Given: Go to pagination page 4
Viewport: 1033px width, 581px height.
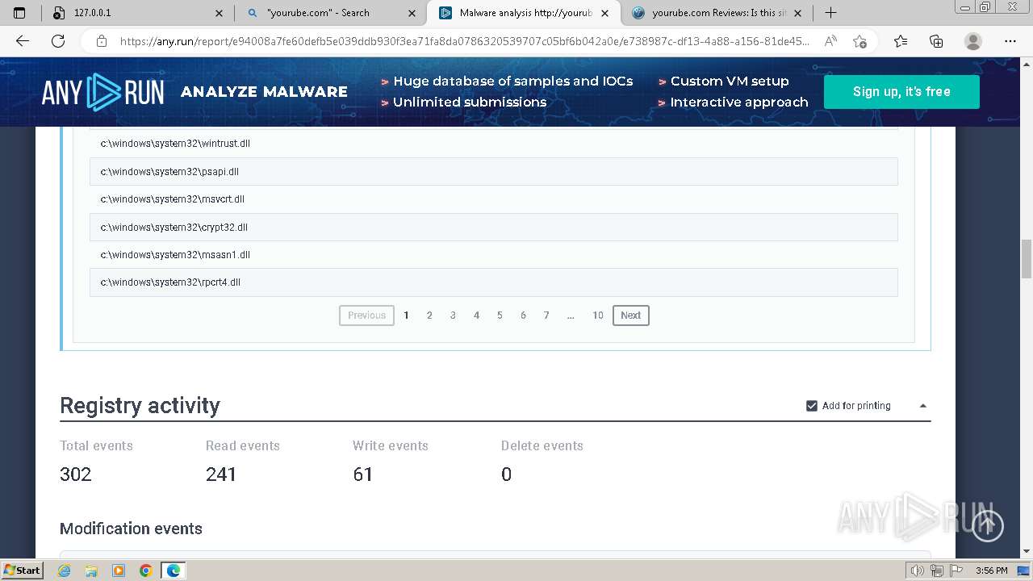Looking at the screenshot, I should [476, 316].
